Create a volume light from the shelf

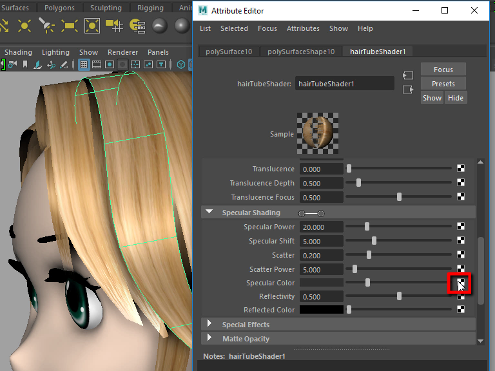coord(92,26)
